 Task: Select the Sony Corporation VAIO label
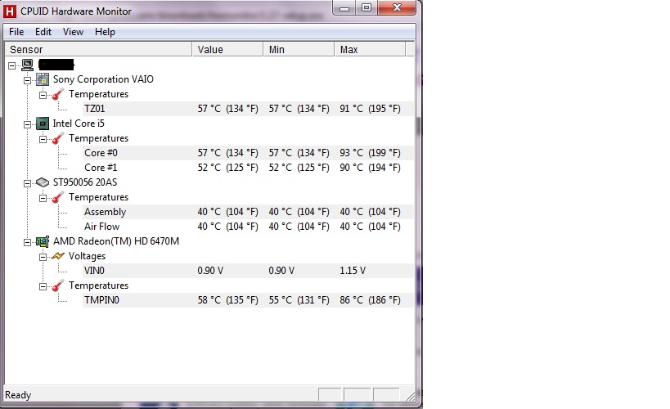tap(103, 79)
